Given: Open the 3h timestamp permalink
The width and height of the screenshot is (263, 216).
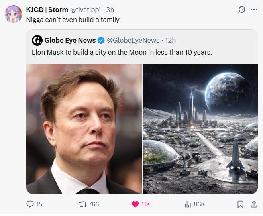Looking at the screenshot, I should tap(110, 10).
